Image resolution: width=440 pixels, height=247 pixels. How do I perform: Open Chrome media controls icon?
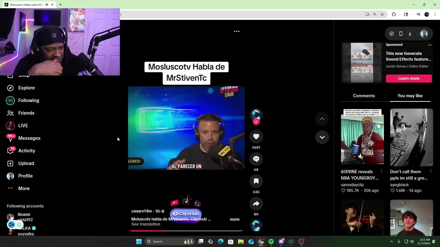point(418,14)
